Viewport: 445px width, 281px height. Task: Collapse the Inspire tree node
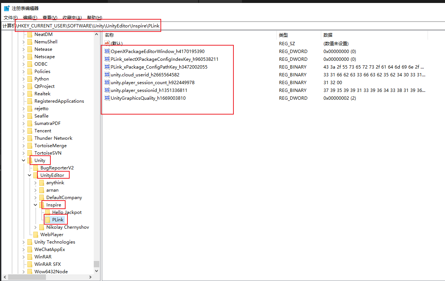point(36,205)
